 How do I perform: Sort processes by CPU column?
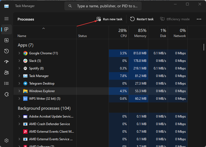[x=123, y=33]
